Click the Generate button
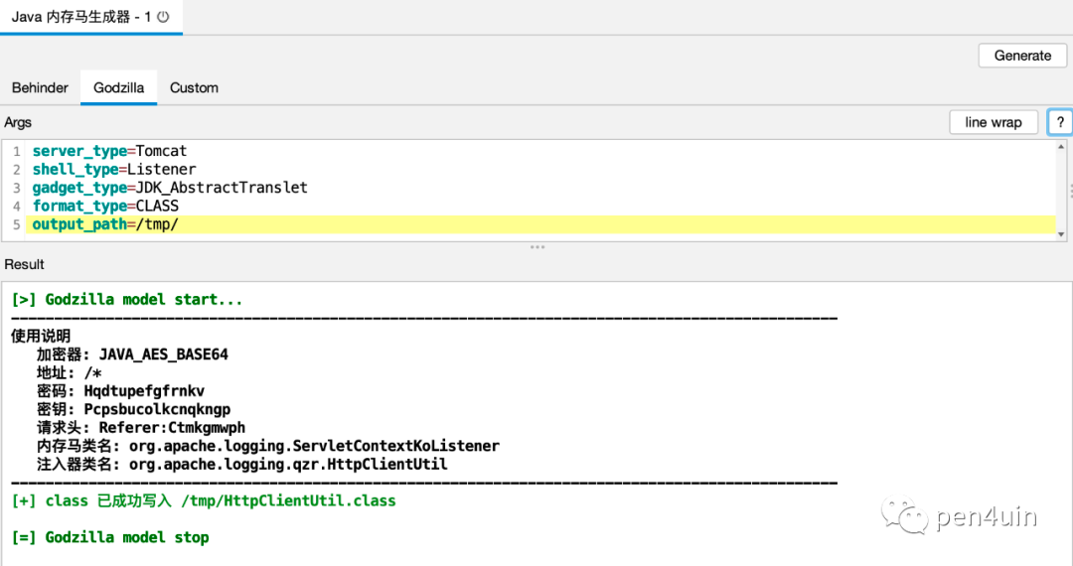 pos(1022,56)
